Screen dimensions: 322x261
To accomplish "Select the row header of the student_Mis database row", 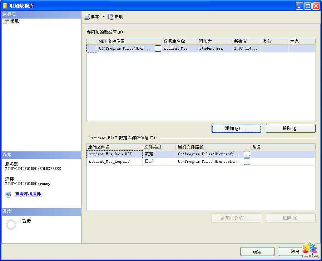I will [92, 49].
